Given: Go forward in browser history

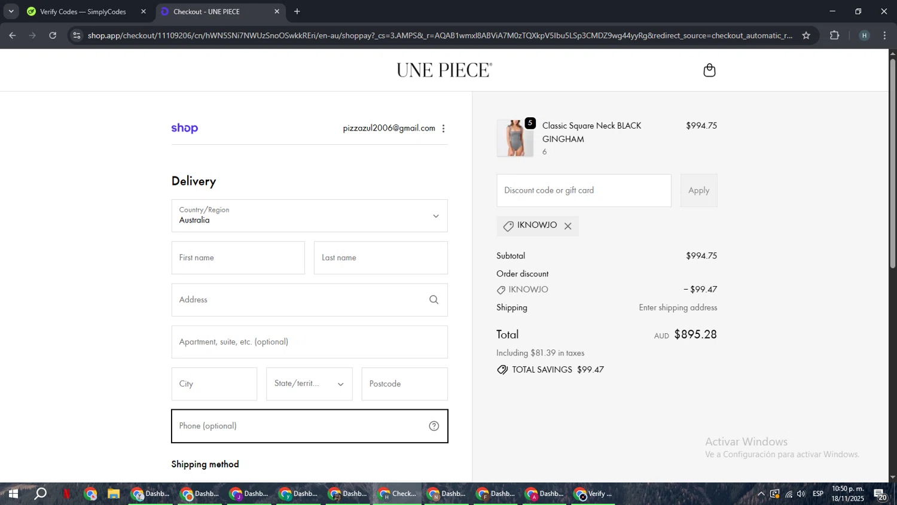Looking at the screenshot, I should (32, 35).
